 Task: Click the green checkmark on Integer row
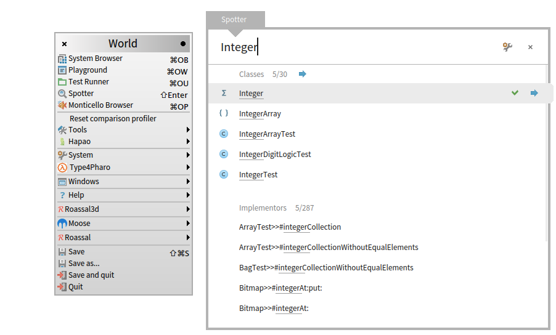tap(515, 93)
